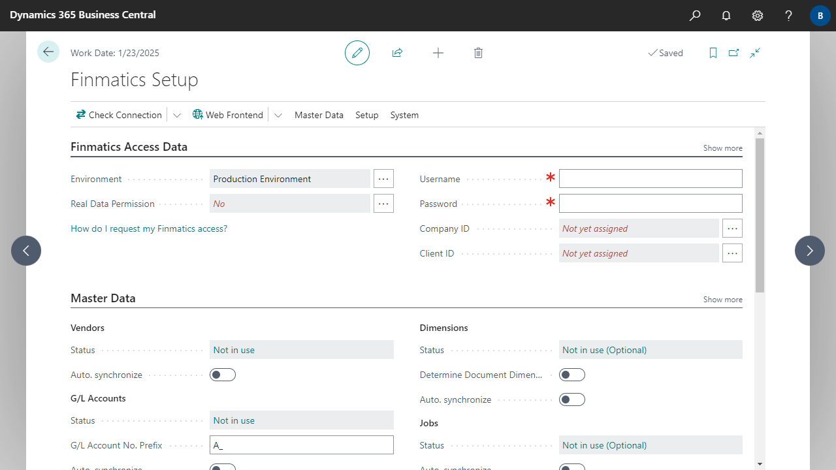Image resolution: width=836 pixels, height=470 pixels.
Task: Bookmark this page
Action: (x=713, y=53)
